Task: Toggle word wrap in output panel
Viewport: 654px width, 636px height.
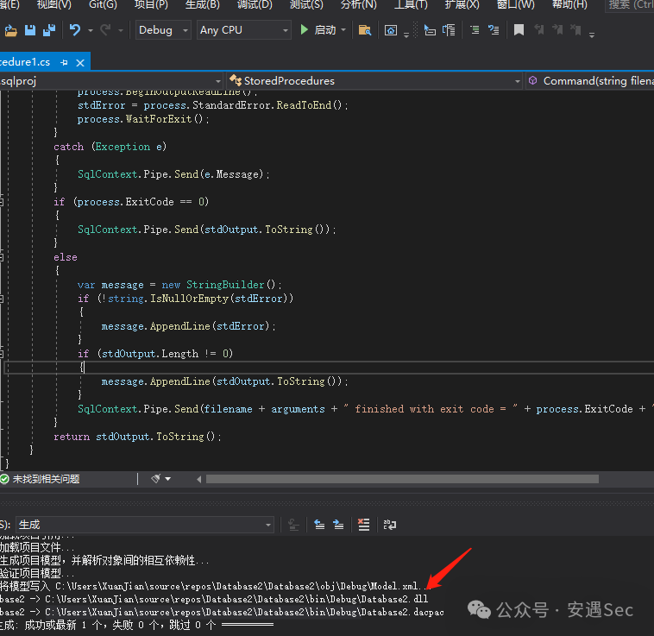Action: coord(390,525)
